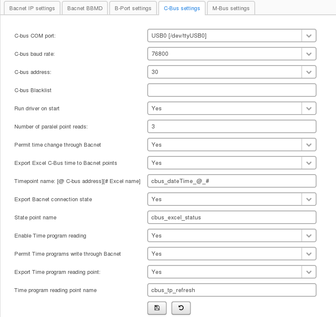Open the Bacnet BBMD tab
336x317 pixels.
(x=85, y=8)
